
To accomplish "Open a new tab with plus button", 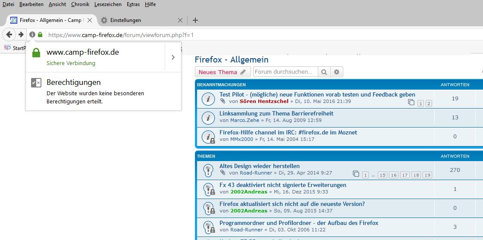I will (x=195, y=20).
